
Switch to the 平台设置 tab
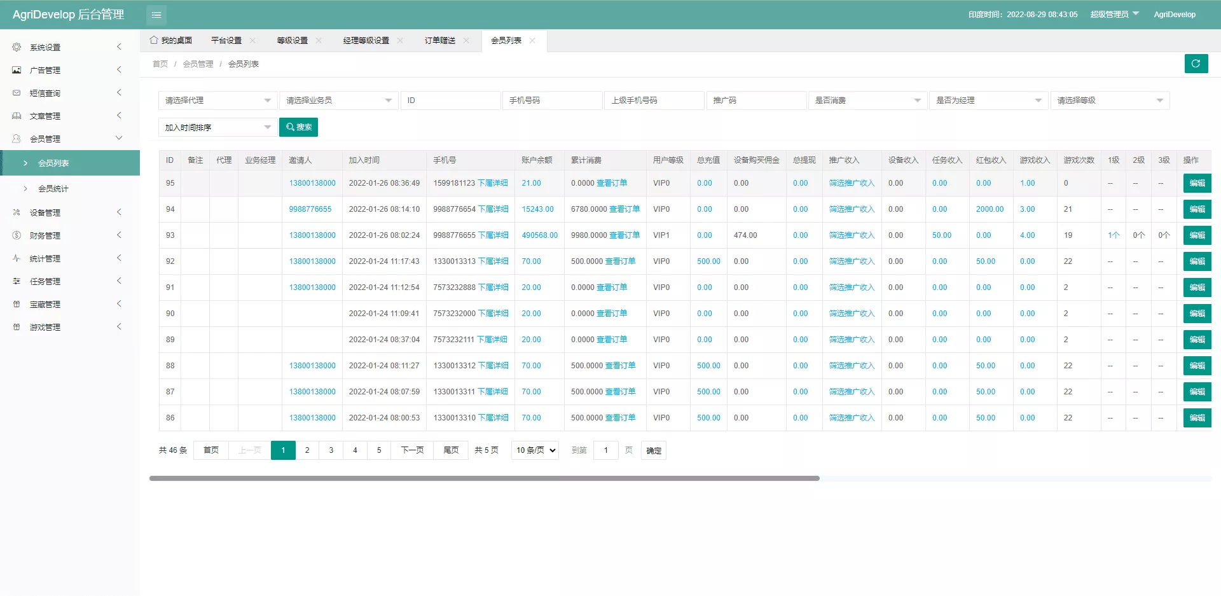coord(226,41)
